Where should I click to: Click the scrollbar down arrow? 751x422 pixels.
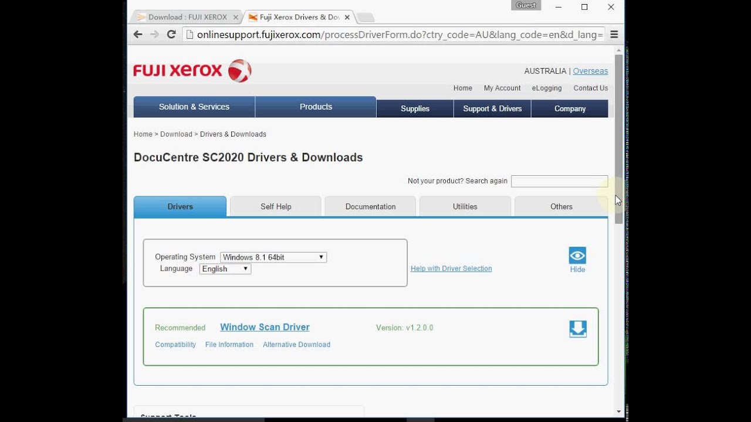coord(618,412)
